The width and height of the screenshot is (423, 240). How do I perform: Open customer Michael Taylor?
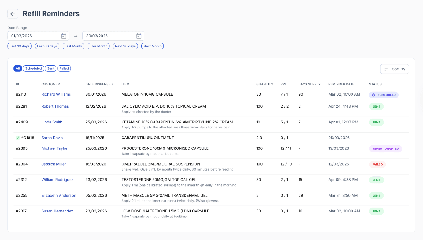point(55,148)
